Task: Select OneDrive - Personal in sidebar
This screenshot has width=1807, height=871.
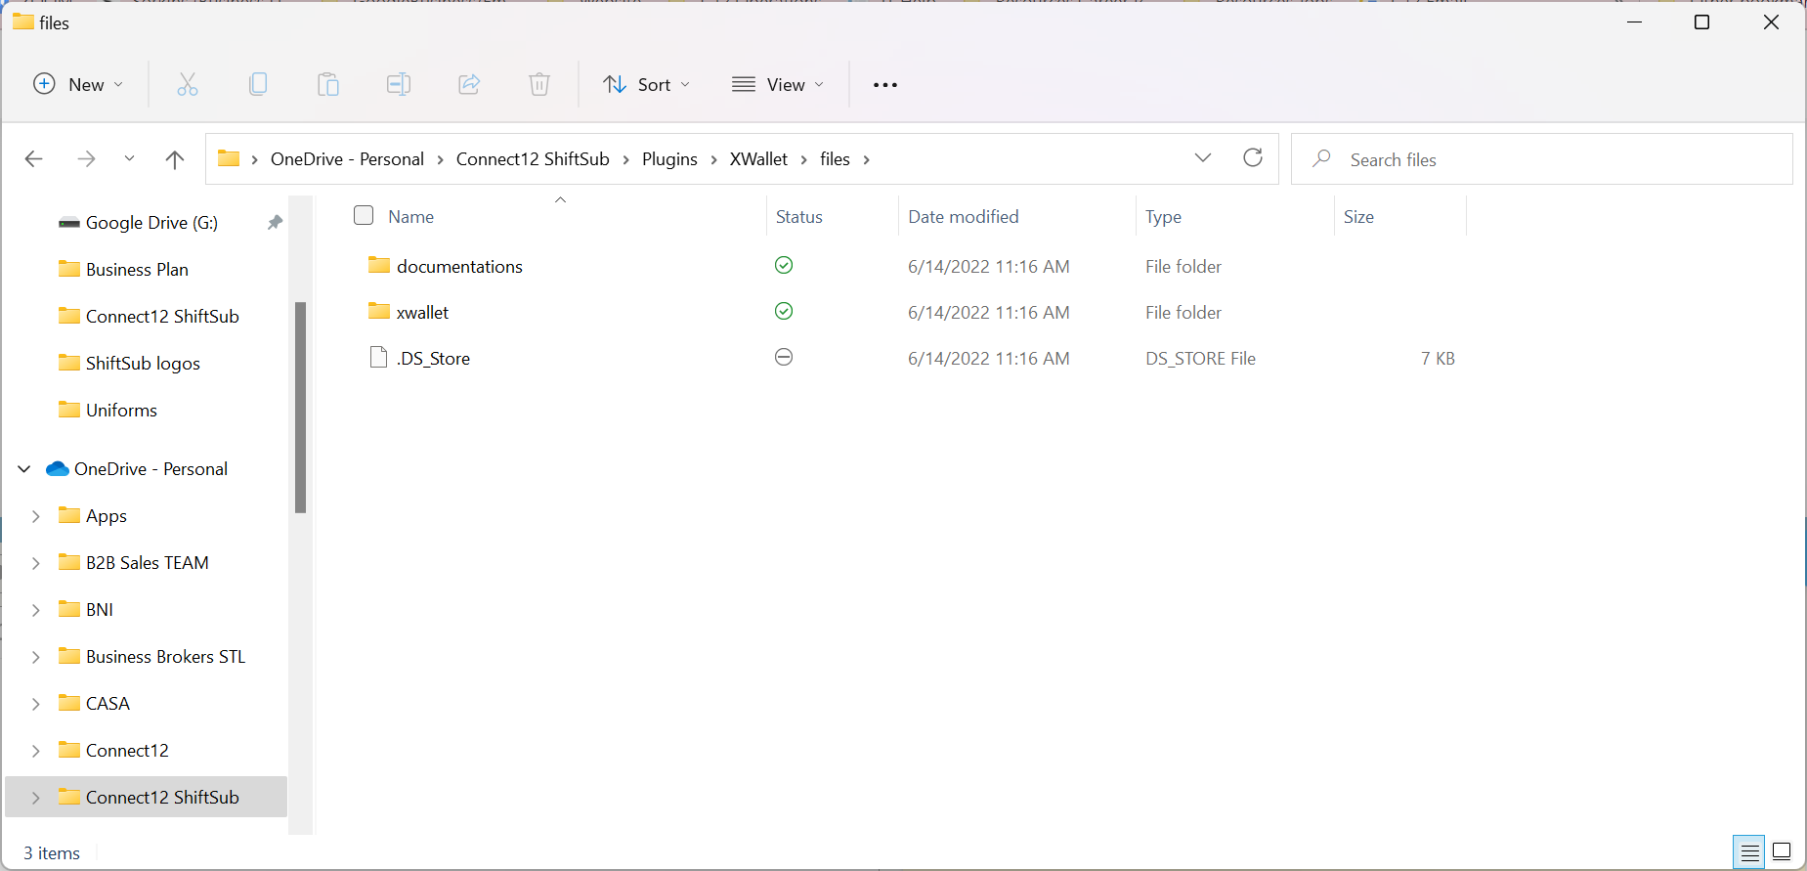Action: (151, 469)
